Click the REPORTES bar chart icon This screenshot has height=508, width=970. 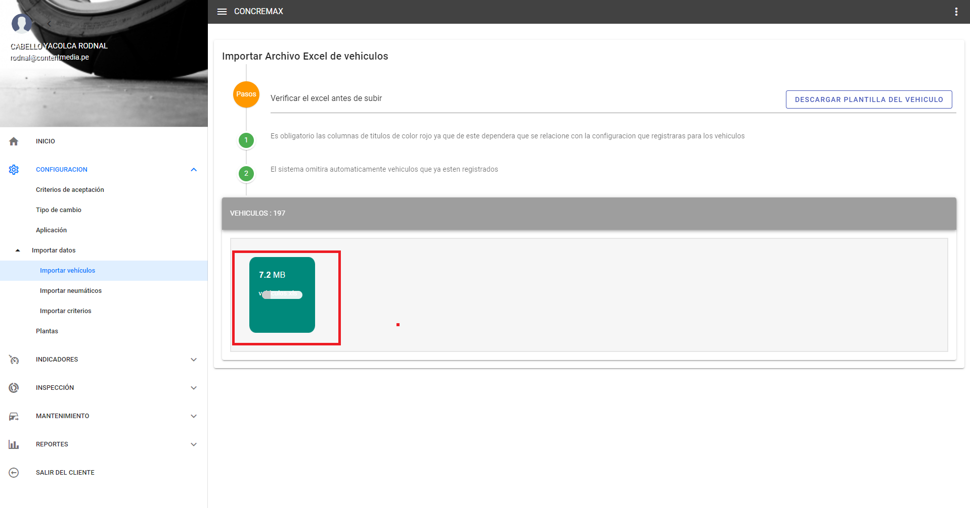(14, 444)
